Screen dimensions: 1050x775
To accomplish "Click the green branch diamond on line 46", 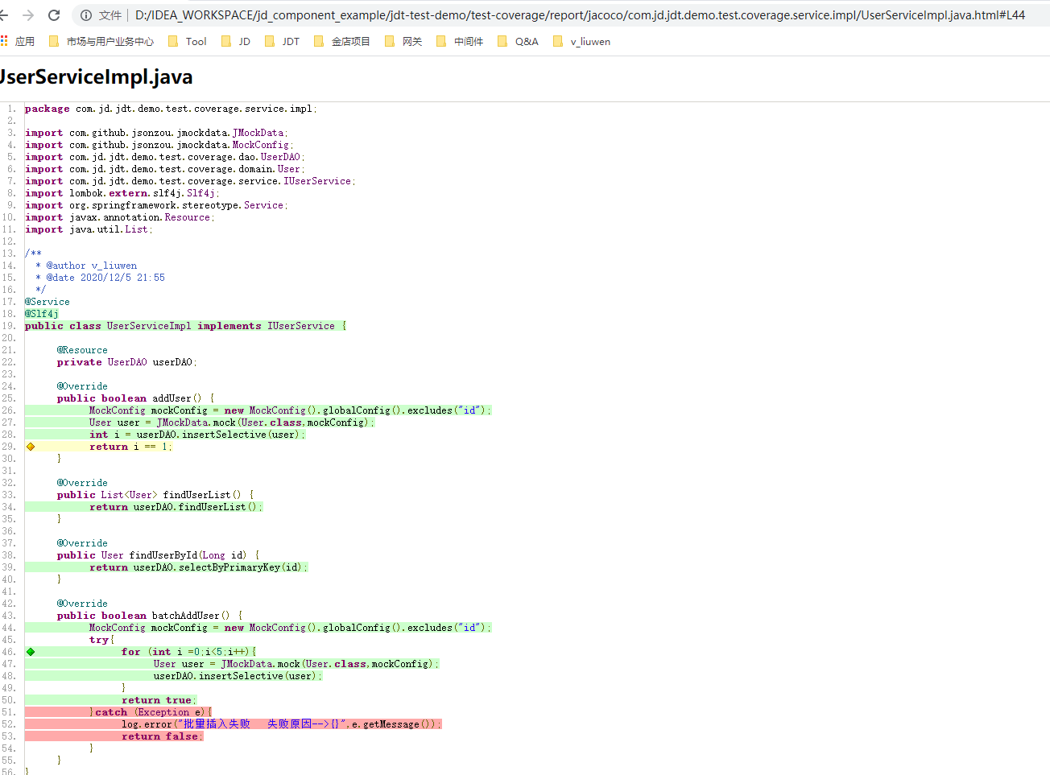I will tap(31, 652).
